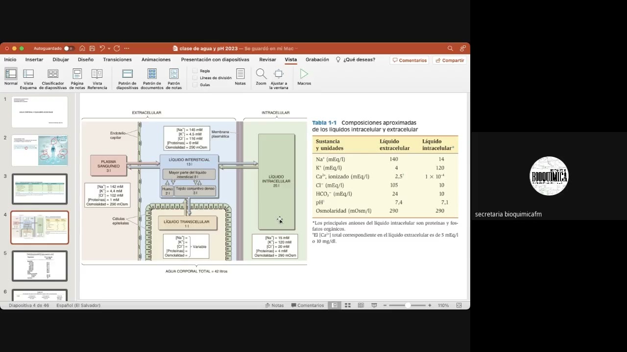The width and height of the screenshot is (627, 352).
Task: Open Clasificador de diapositivas view
Action: point(53,79)
